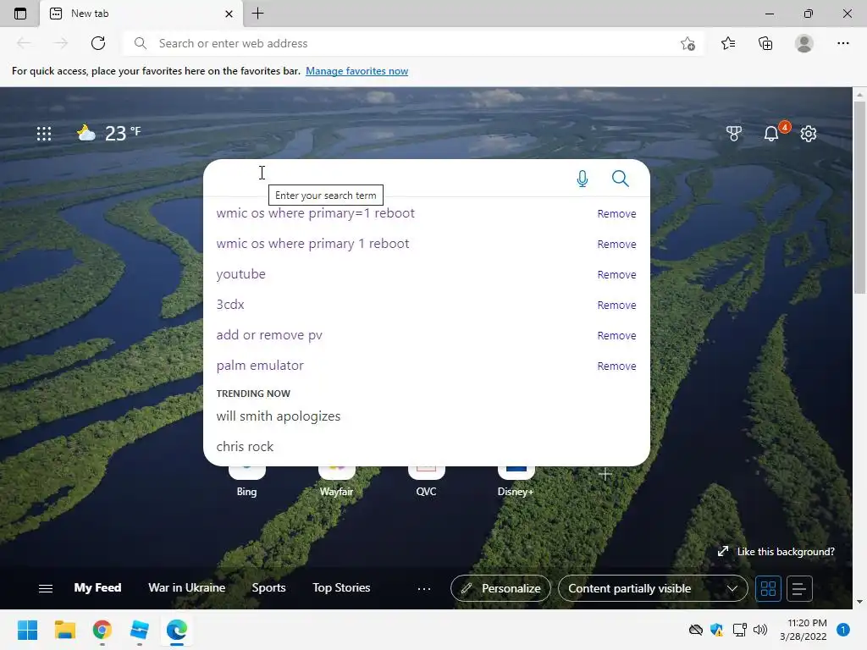Remove the youtube history entry

coord(616,275)
